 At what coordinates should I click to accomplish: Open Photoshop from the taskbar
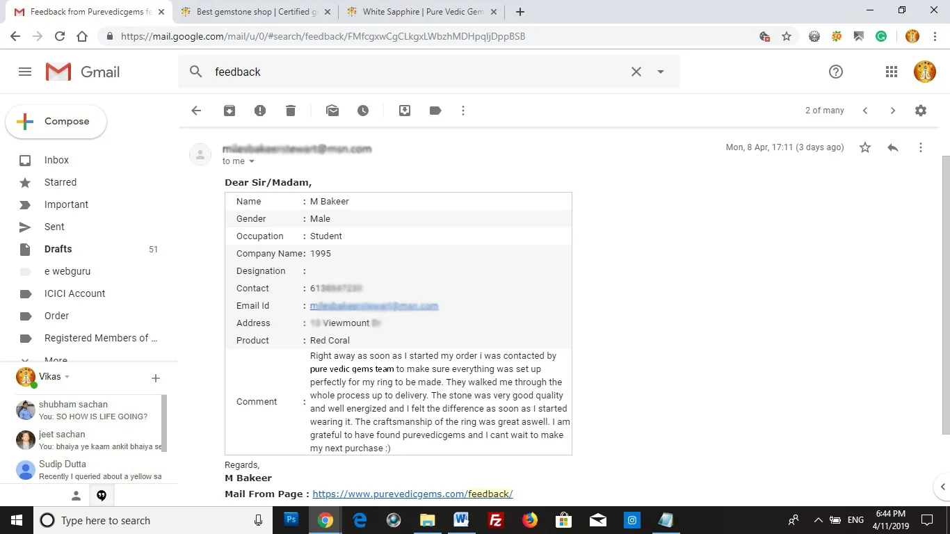[x=291, y=520]
